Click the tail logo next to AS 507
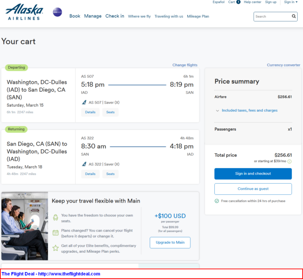Viewport: 303px width, 279px height. tap(84, 102)
